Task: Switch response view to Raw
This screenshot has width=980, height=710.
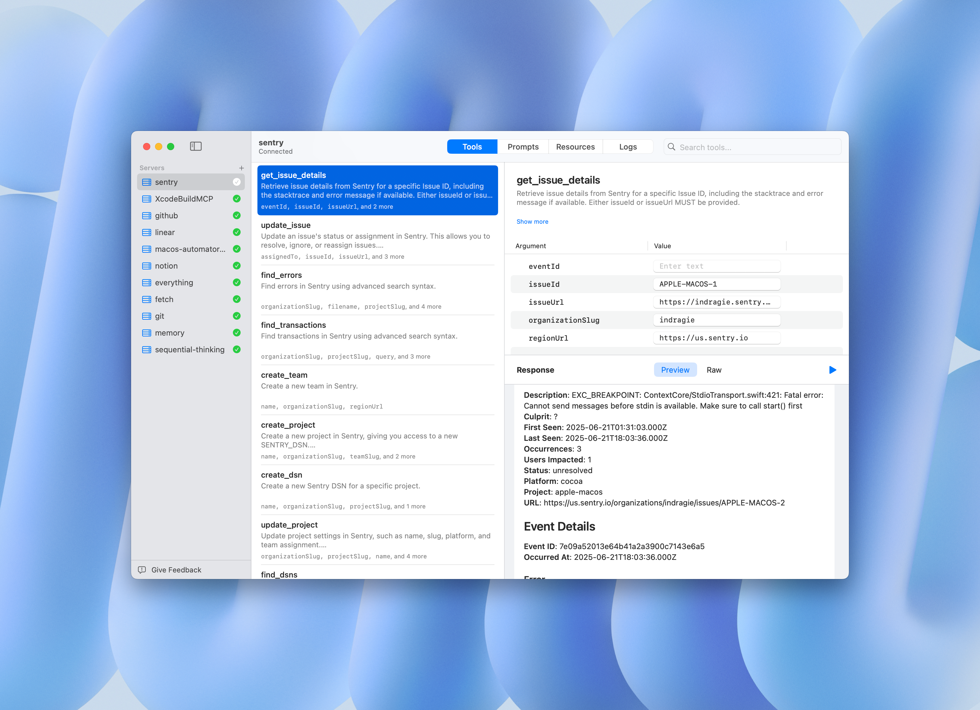Action: [x=714, y=370]
